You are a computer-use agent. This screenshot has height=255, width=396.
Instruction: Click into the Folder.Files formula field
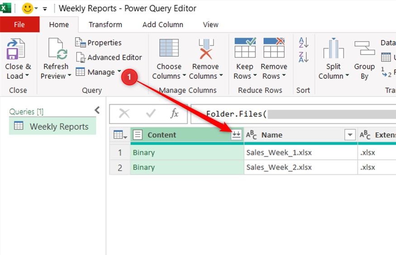click(x=293, y=114)
